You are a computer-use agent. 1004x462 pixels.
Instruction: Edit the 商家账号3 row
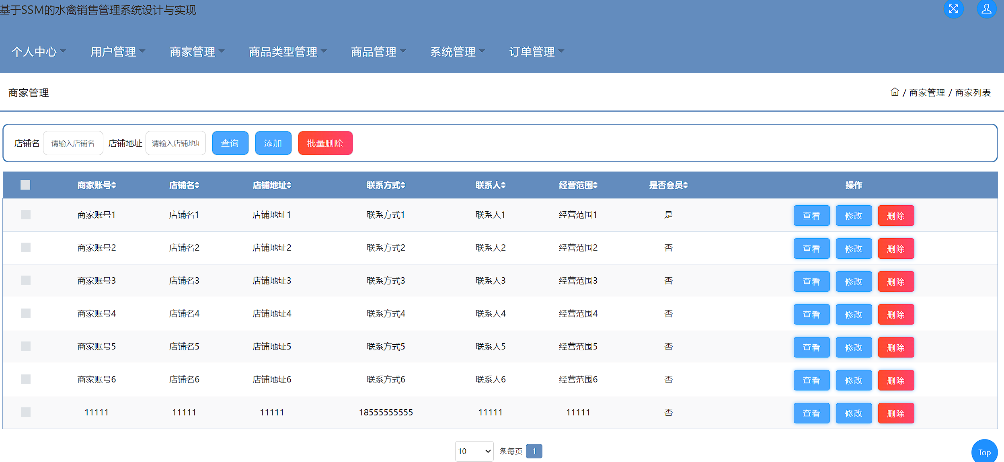(854, 282)
